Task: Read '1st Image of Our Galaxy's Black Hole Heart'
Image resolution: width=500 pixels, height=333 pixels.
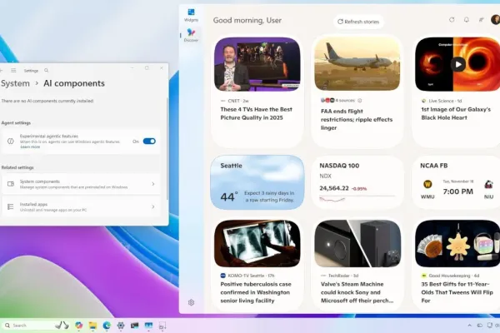Action: pos(456,113)
